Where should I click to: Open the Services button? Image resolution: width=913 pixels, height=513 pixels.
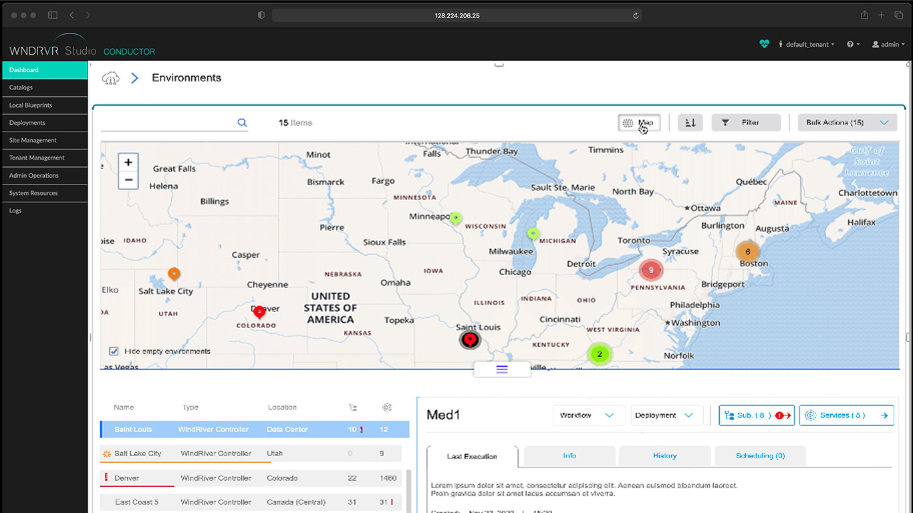(846, 415)
